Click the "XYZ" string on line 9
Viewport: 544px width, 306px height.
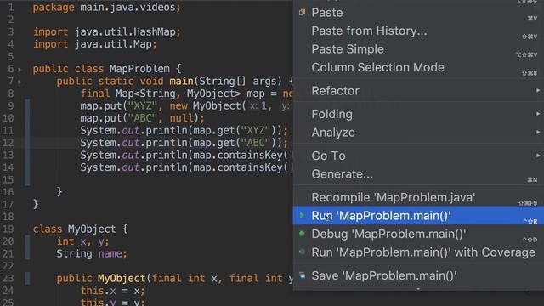pos(143,105)
